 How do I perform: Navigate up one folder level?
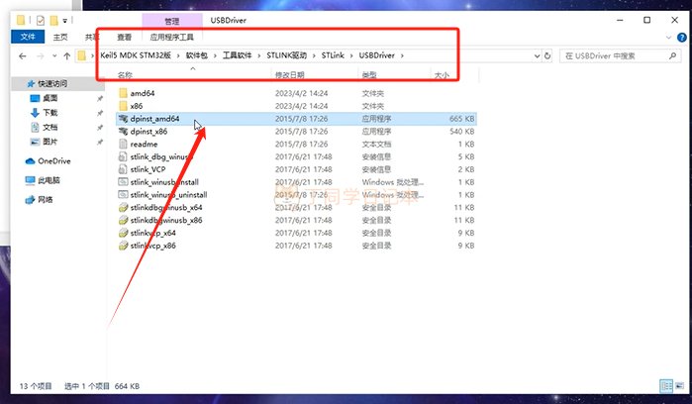[x=66, y=55]
